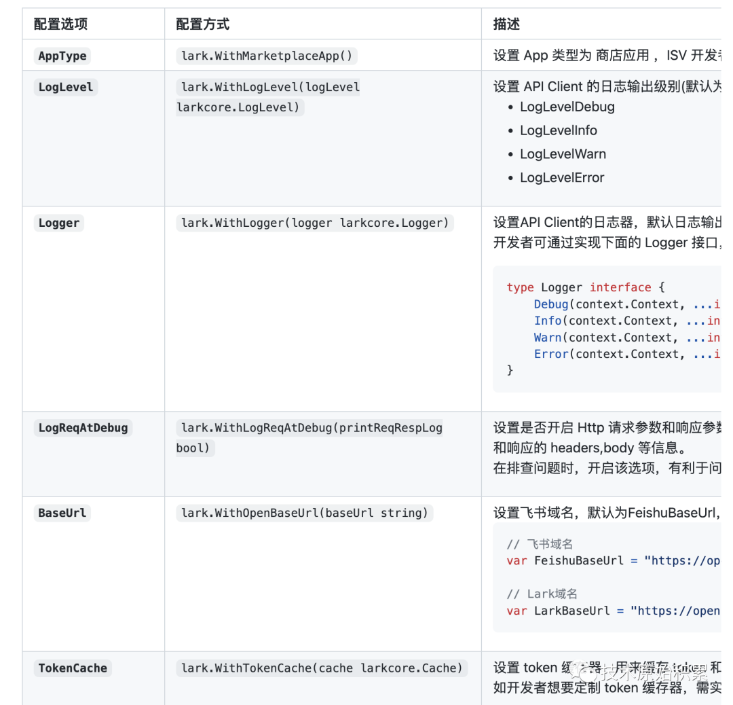
Task: Click '如开发者想要定制 token 缓存器' line
Action: (x=607, y=688)
